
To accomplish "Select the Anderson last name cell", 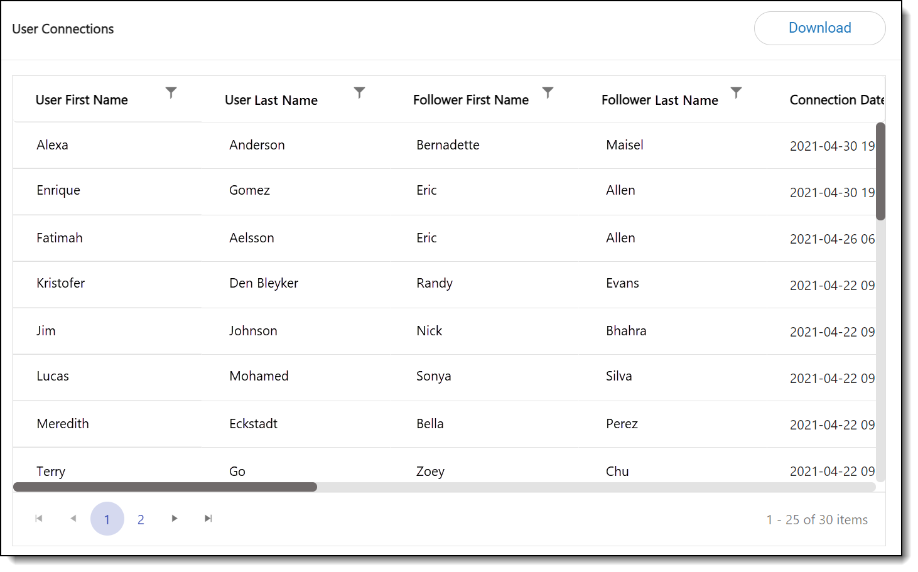I will 257,145.
